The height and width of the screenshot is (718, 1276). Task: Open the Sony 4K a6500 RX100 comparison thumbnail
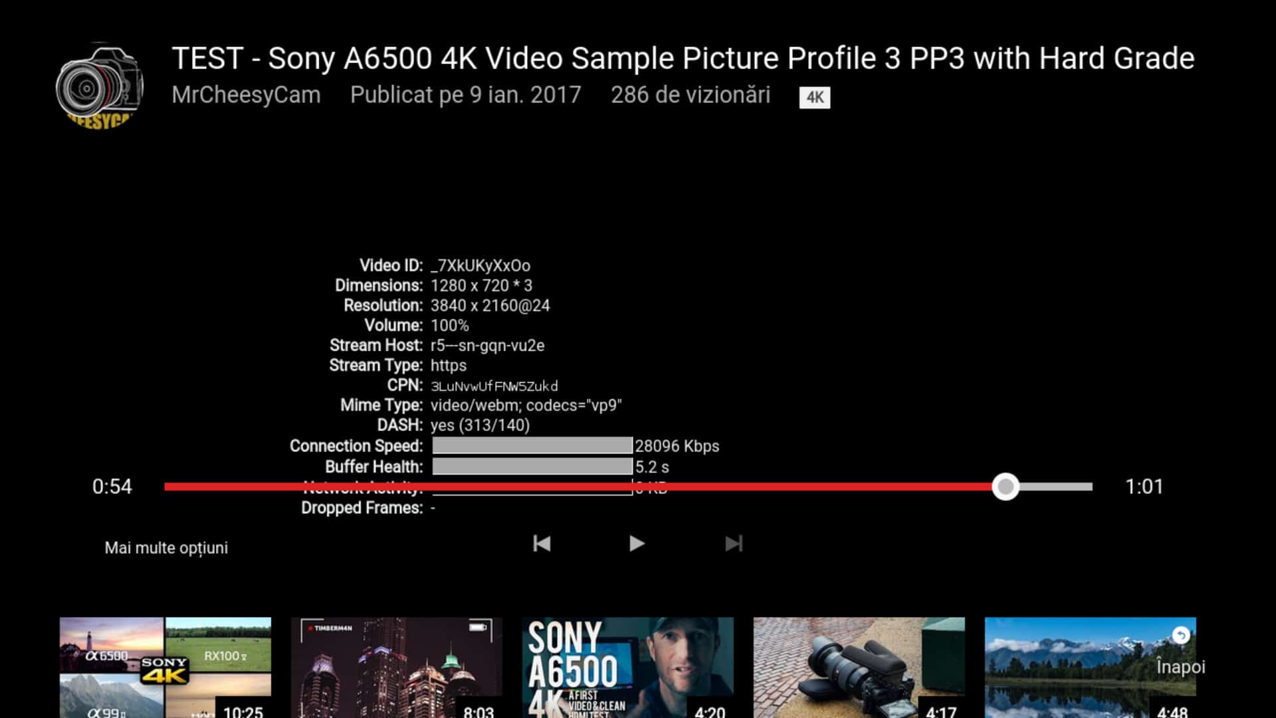(x=165, y=667)
